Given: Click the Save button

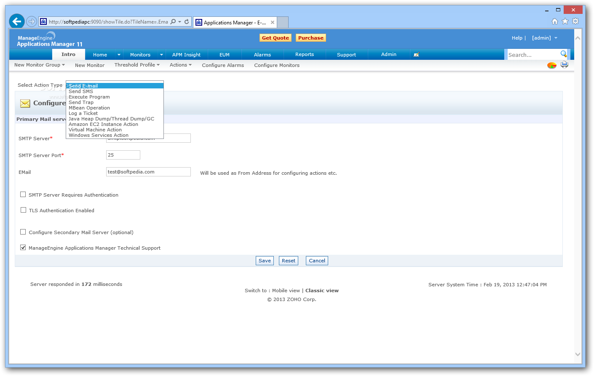Looking at the screenshot, I should click(265, 261).
